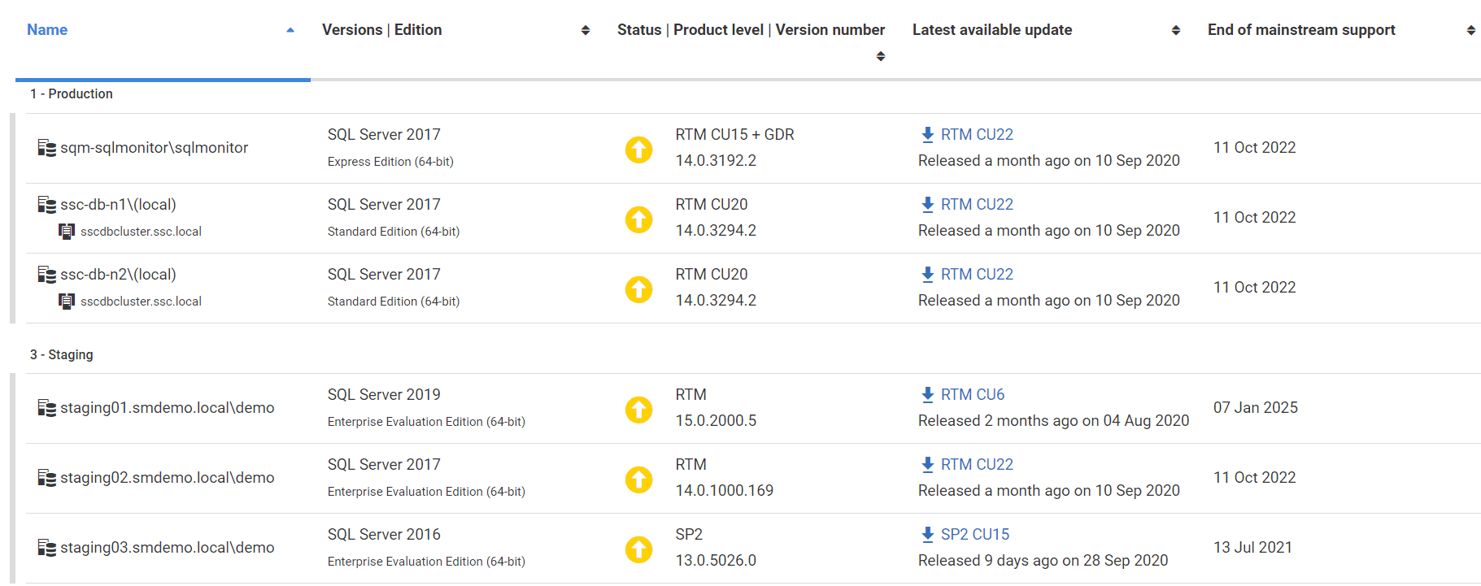Click yellow update status icon for ssc-db-n1

pos(638,219)
